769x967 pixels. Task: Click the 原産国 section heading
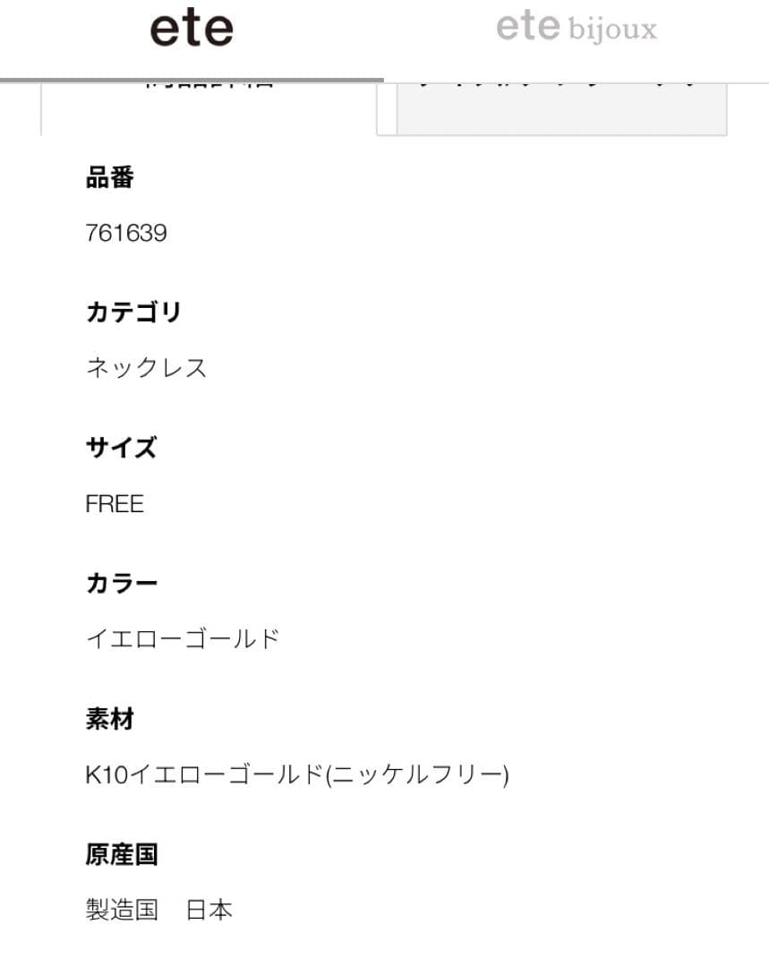[x=121, y=855]
